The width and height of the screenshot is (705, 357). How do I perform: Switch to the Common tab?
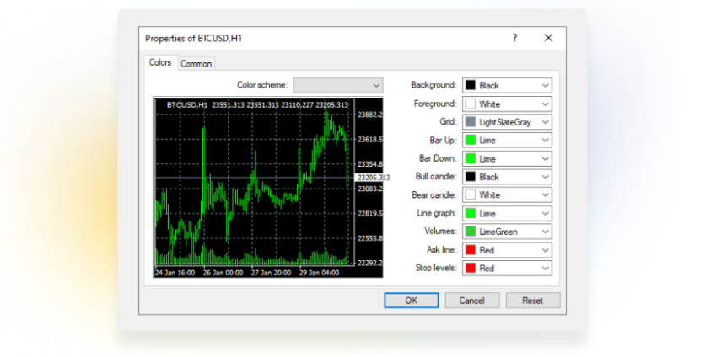196,64
